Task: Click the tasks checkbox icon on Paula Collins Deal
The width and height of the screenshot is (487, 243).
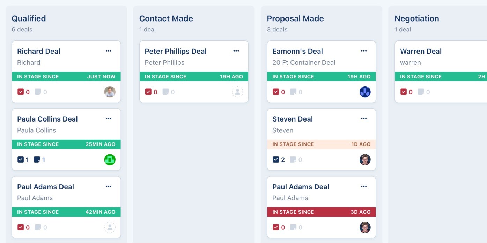Action: 21,160
